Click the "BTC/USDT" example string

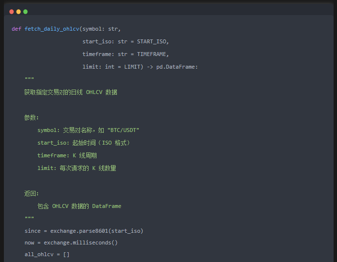pos(123,130)
